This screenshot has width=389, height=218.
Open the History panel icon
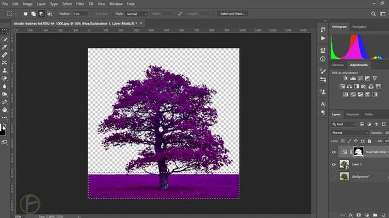click(323, 30)
